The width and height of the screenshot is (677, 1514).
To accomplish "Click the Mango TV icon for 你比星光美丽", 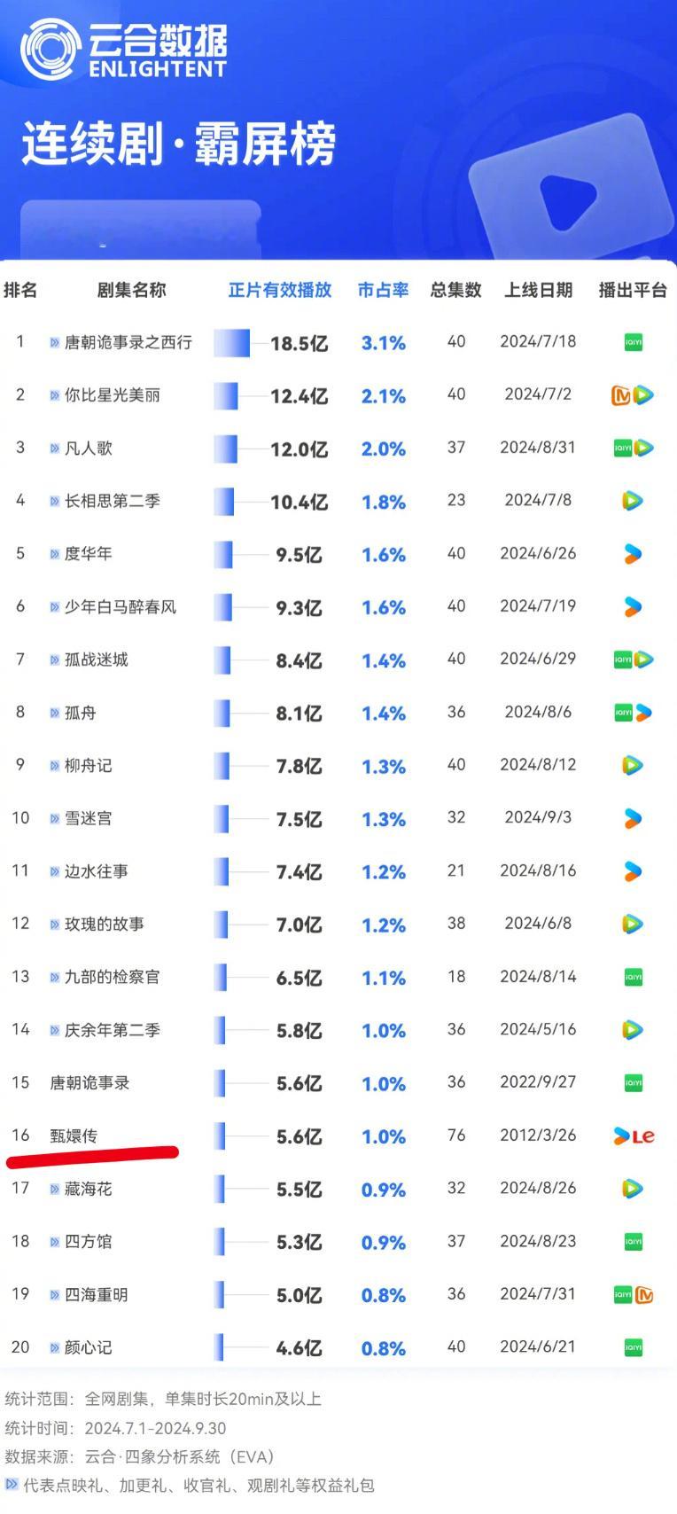I will click(x=621, y=395).
